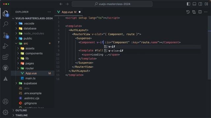
Task: Click the vuejs-masterclass-2024 command center search
Action: pyautogui.click(x=112, y=4)
